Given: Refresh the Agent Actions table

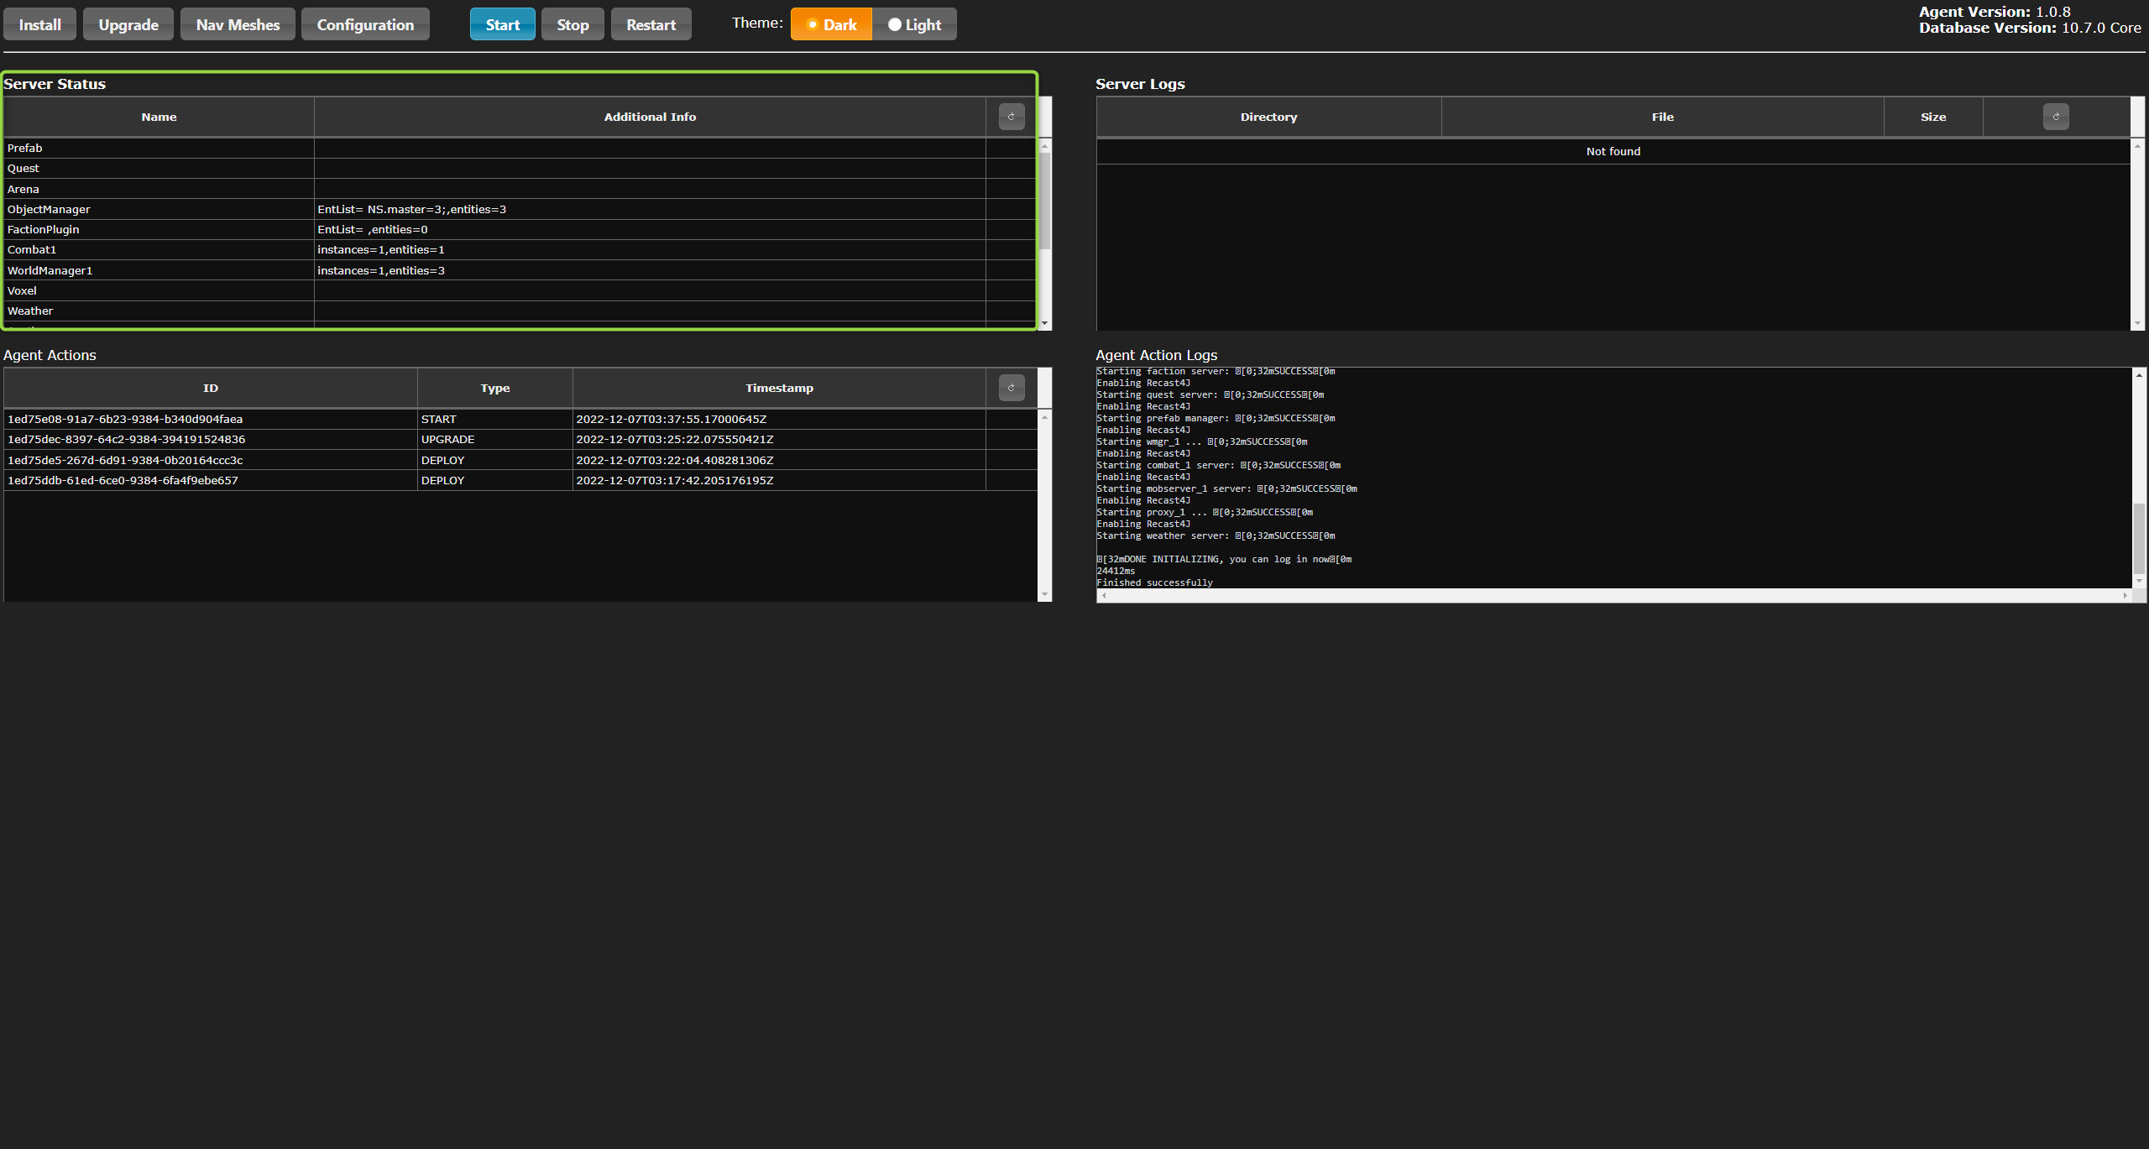Looking at the screenshot, I should [x=1011, y=388].
